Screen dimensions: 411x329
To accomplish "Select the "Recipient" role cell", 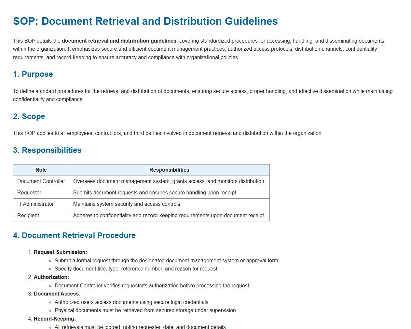I will 28,216.
